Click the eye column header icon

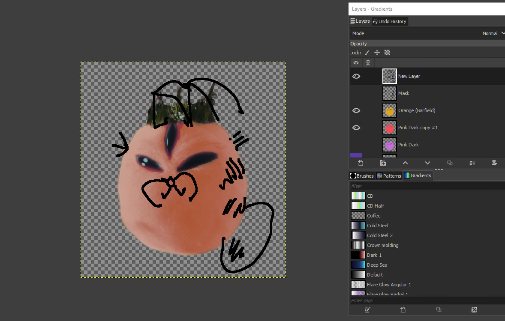[356, 63]
